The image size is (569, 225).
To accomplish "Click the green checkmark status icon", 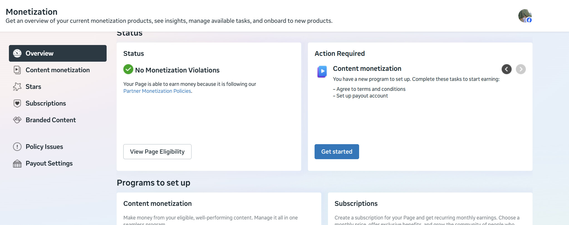I will [x=128, y=69].
